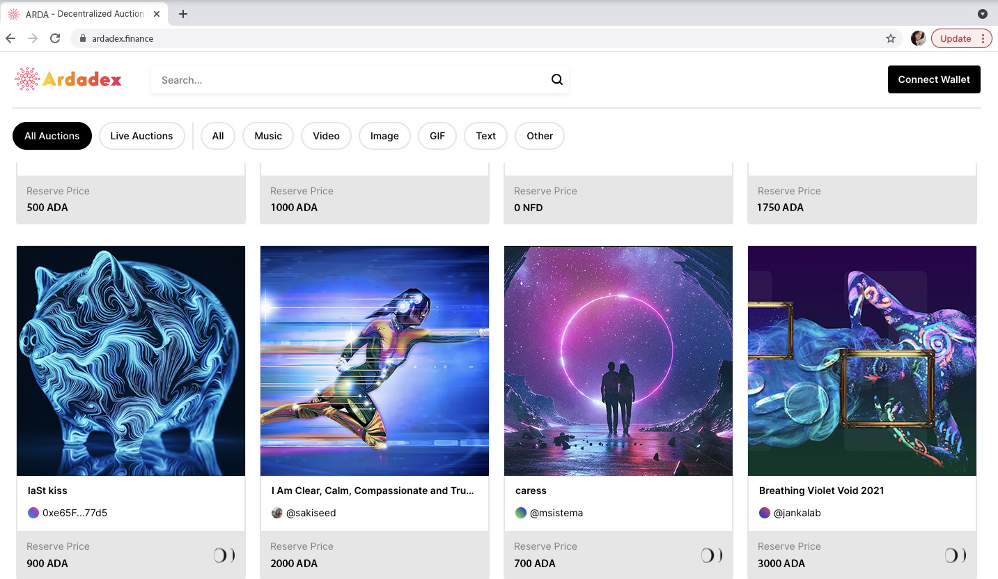Screen dimensions: 998x579
Task: Visit @msistema profile
Action: point(556,513)
